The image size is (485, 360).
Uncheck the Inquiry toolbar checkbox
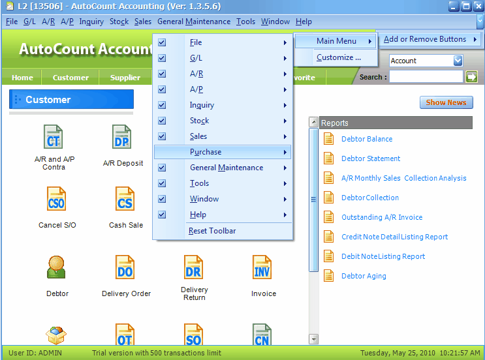point(162,105)
